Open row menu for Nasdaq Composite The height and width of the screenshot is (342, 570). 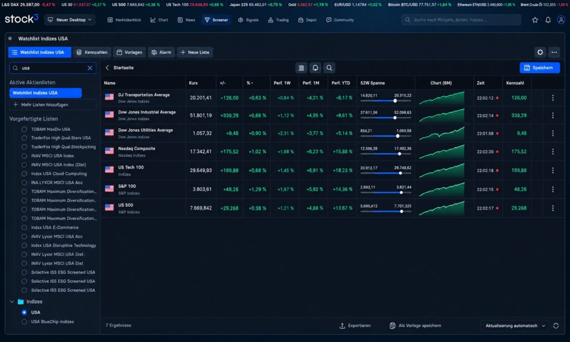click(x=553, y=152)
